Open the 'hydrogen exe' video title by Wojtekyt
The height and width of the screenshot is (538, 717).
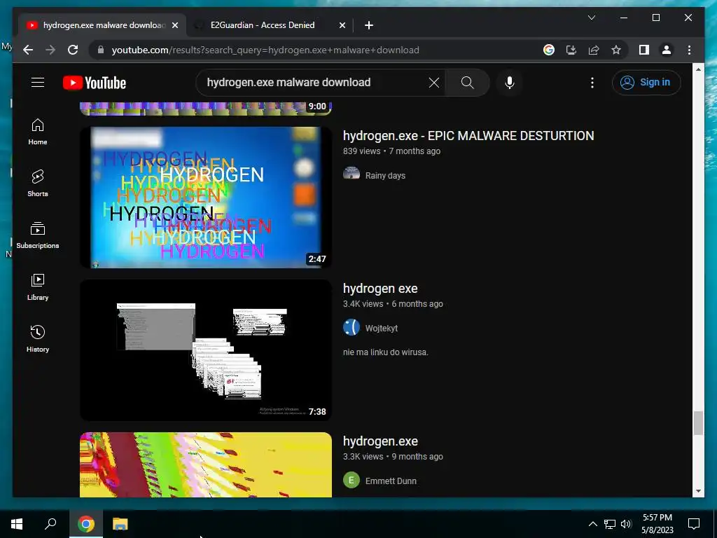[x=380, y=289]
